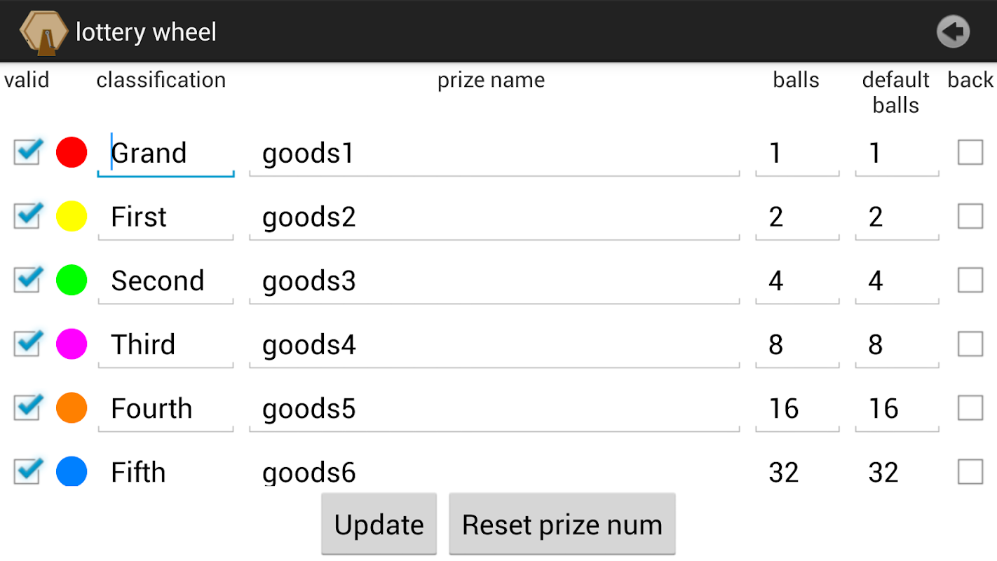Select the magenta color circle for Third
Image resolution: width=997 pixels, height=561 pixels.
click(72, 344)
